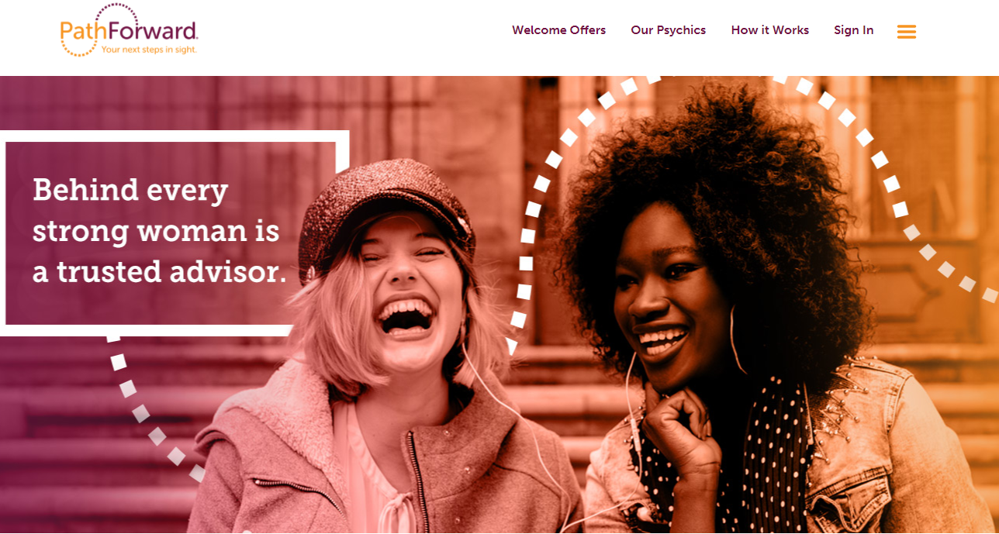Click the PathForward logo wordmark
Viewport: 999px width, 534px height.
pos(130,31)
